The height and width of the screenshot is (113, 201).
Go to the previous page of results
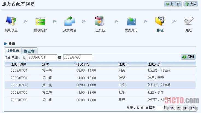tap(179, 108)
